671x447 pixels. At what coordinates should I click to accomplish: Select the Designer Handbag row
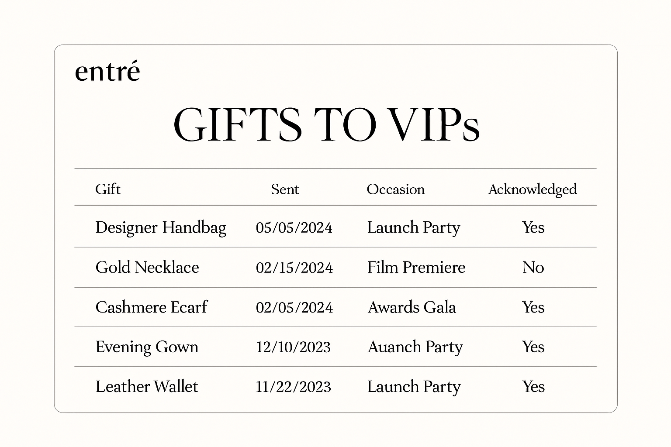(x=161, y=227)
